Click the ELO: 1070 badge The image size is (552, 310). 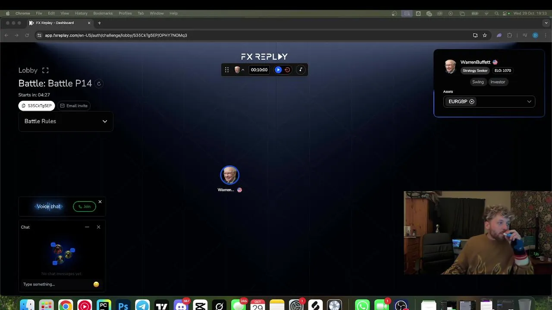tap(503, 71)
